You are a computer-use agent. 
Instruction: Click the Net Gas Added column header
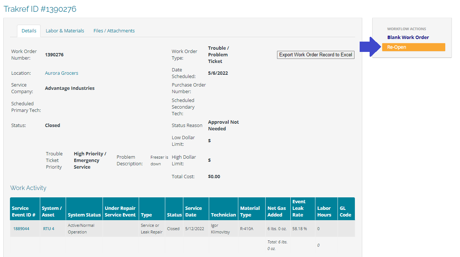[277, 211]
